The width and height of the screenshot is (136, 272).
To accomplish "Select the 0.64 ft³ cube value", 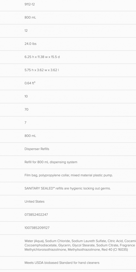I will (x=30, y=83).
